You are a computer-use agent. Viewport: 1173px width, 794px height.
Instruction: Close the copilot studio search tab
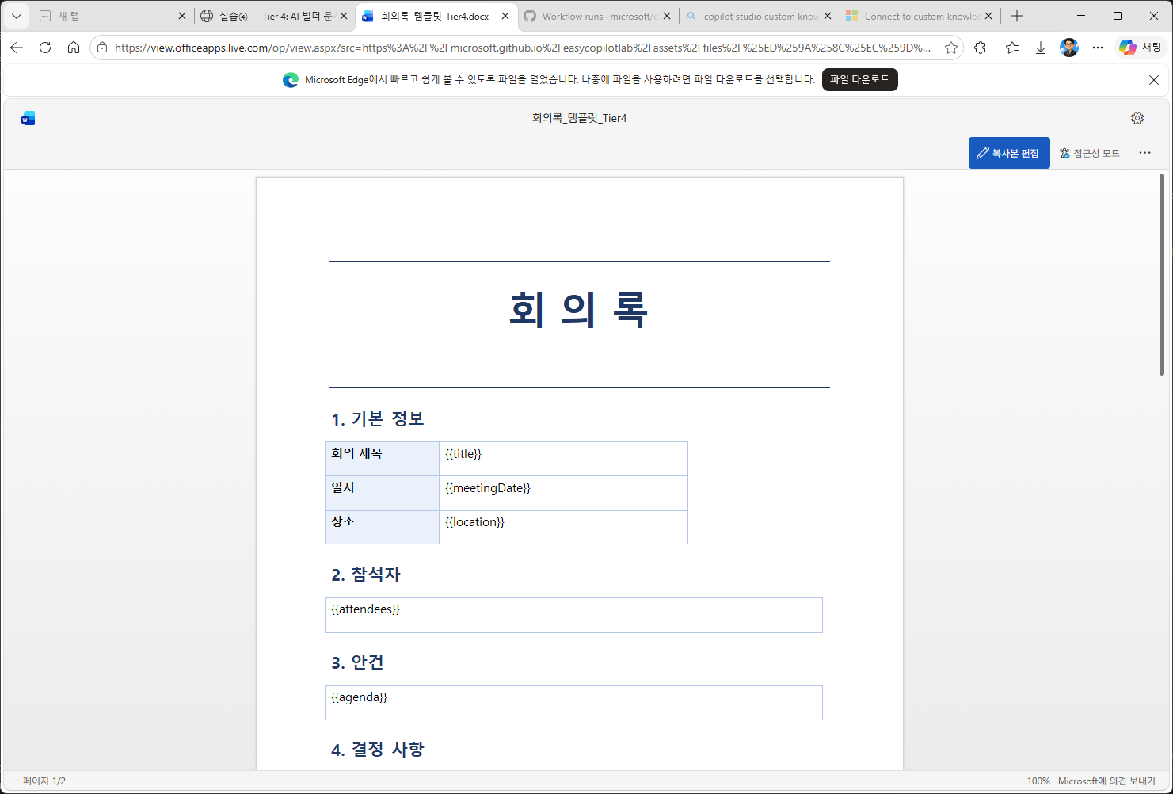[828, 16]
